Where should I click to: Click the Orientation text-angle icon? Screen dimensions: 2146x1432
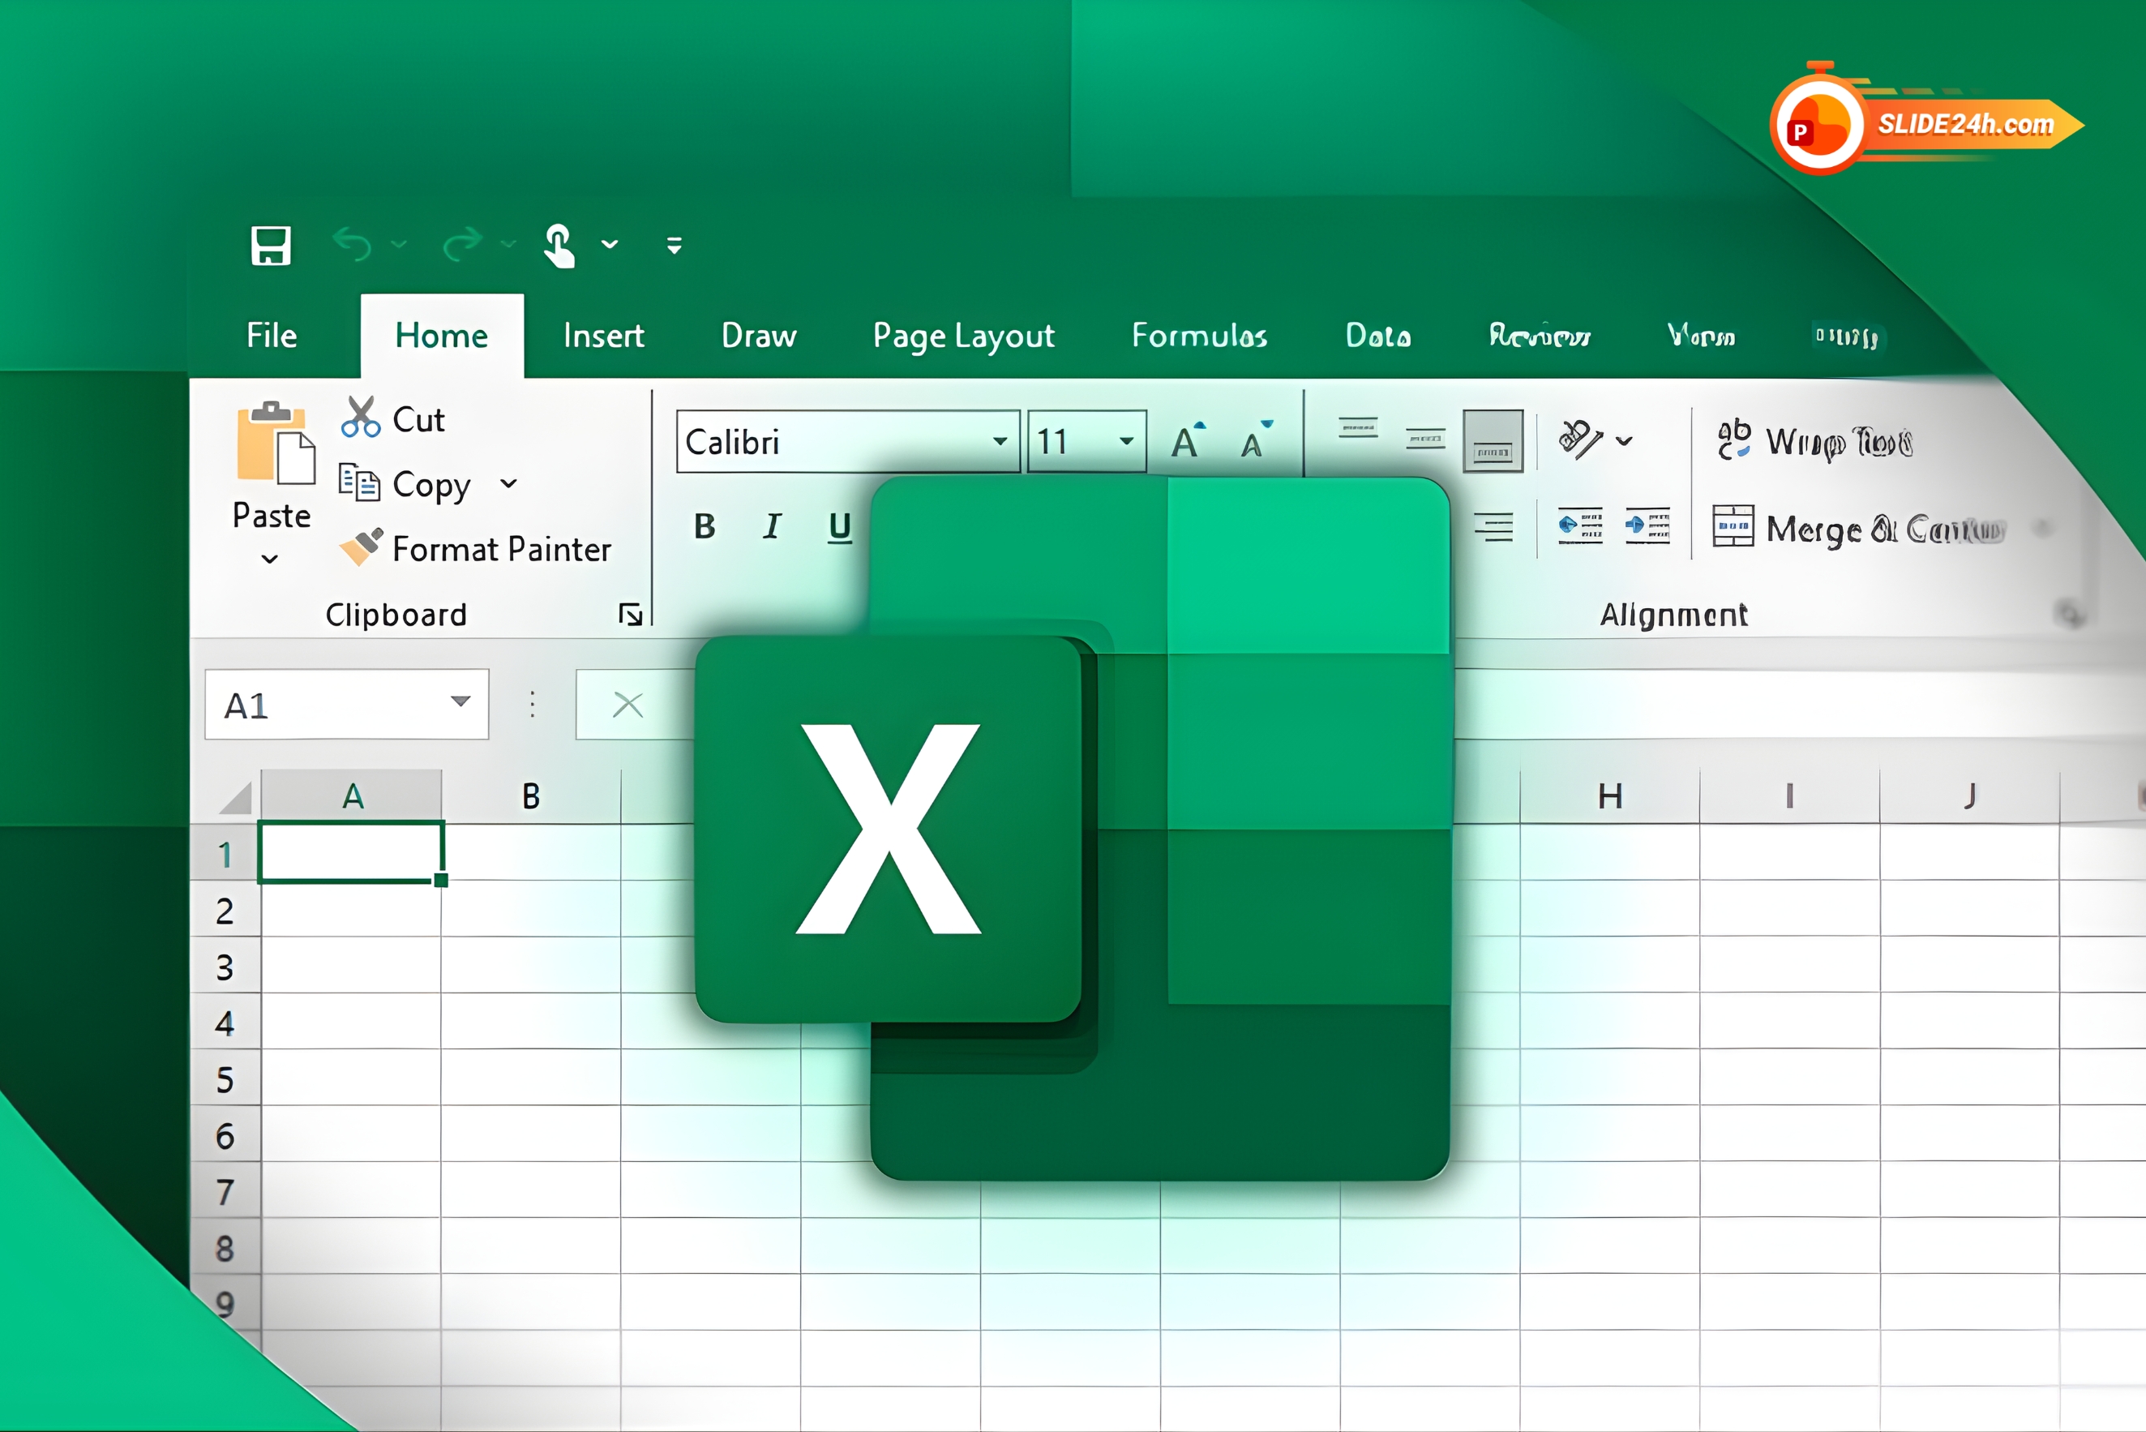coord(1581,439)
